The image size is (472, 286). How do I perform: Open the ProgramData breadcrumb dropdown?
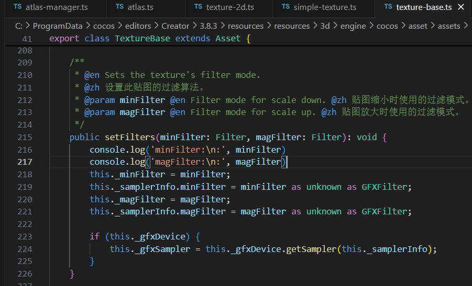click(x=55, y=26)
